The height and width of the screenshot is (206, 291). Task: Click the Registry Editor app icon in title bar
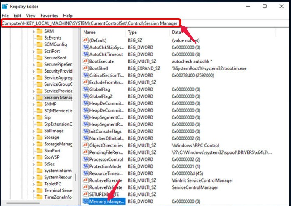click(x=6, y=6)
